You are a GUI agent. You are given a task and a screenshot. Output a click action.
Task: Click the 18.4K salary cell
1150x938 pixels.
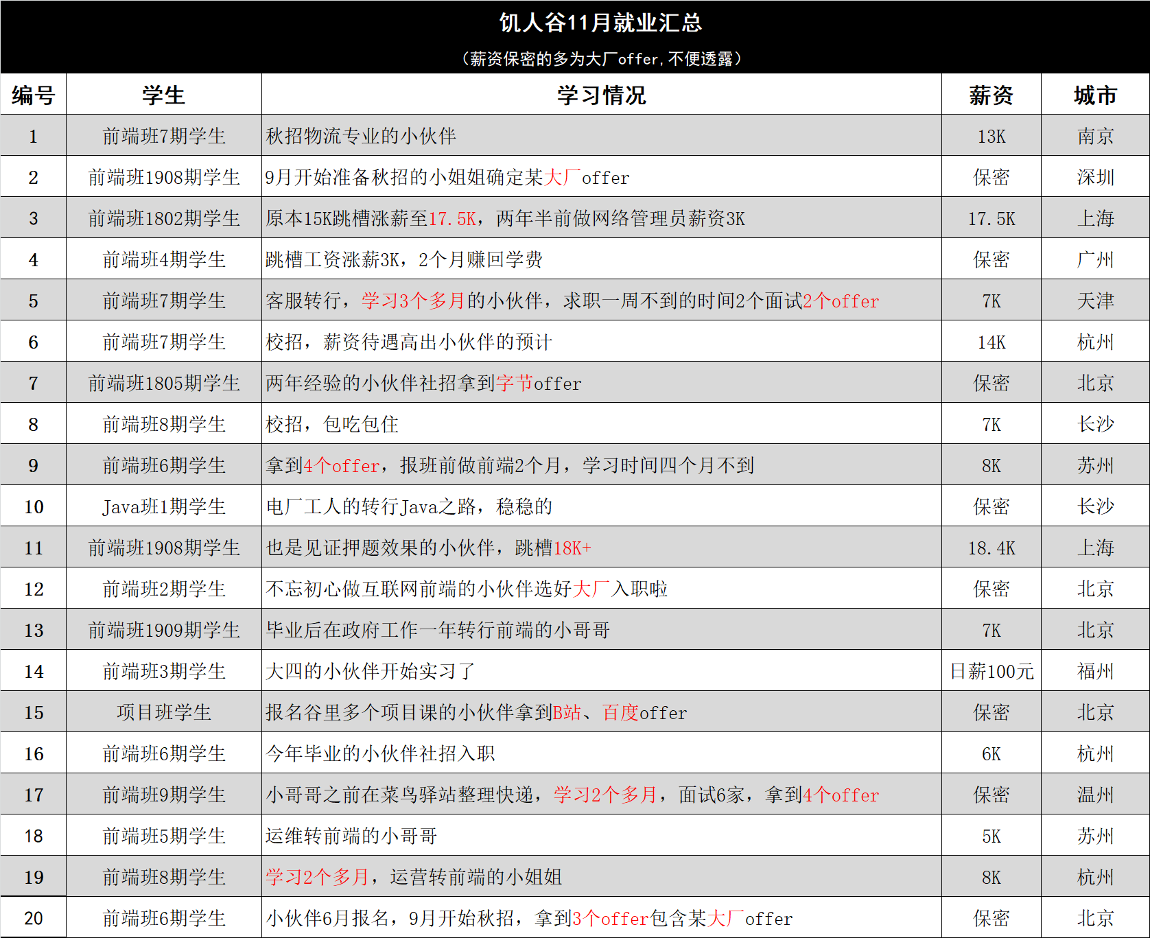click(991, 548)
